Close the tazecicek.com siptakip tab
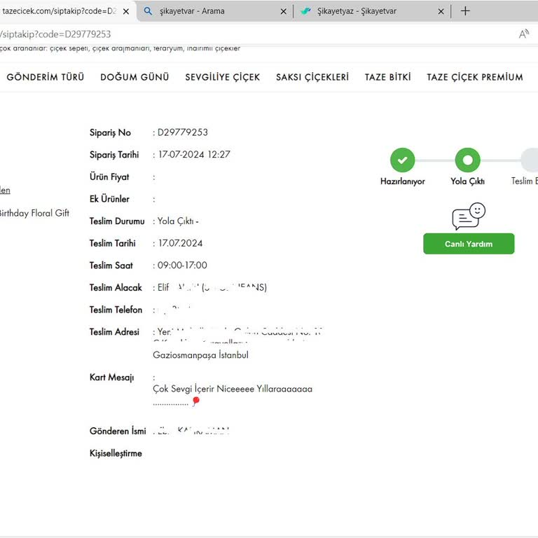Viewport: 538px width, 538px height. pos(126,11)
